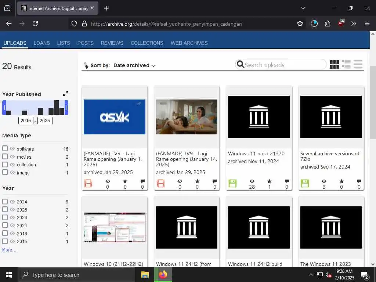Switch to extended list view icon
Image resolution: width=376 pixels, height=282 pixels.
pos(346,64)
